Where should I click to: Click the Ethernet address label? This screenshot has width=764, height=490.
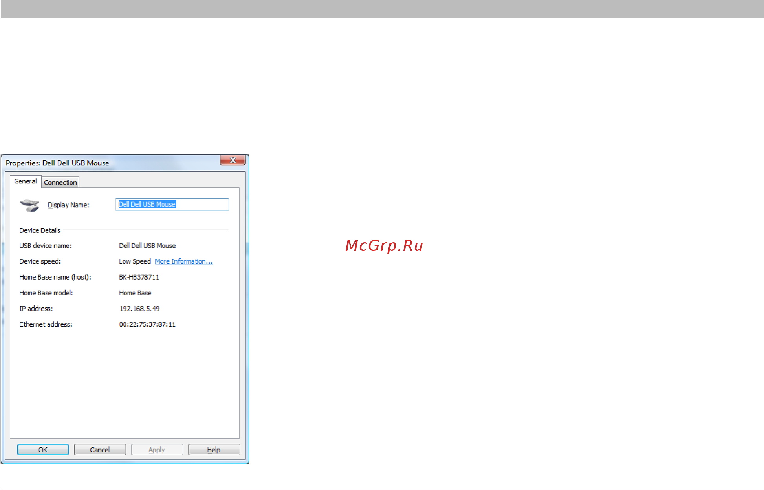click(46, 324)
